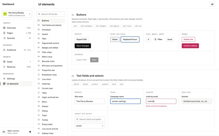Click the Search titles and paths field

(90, 119)
